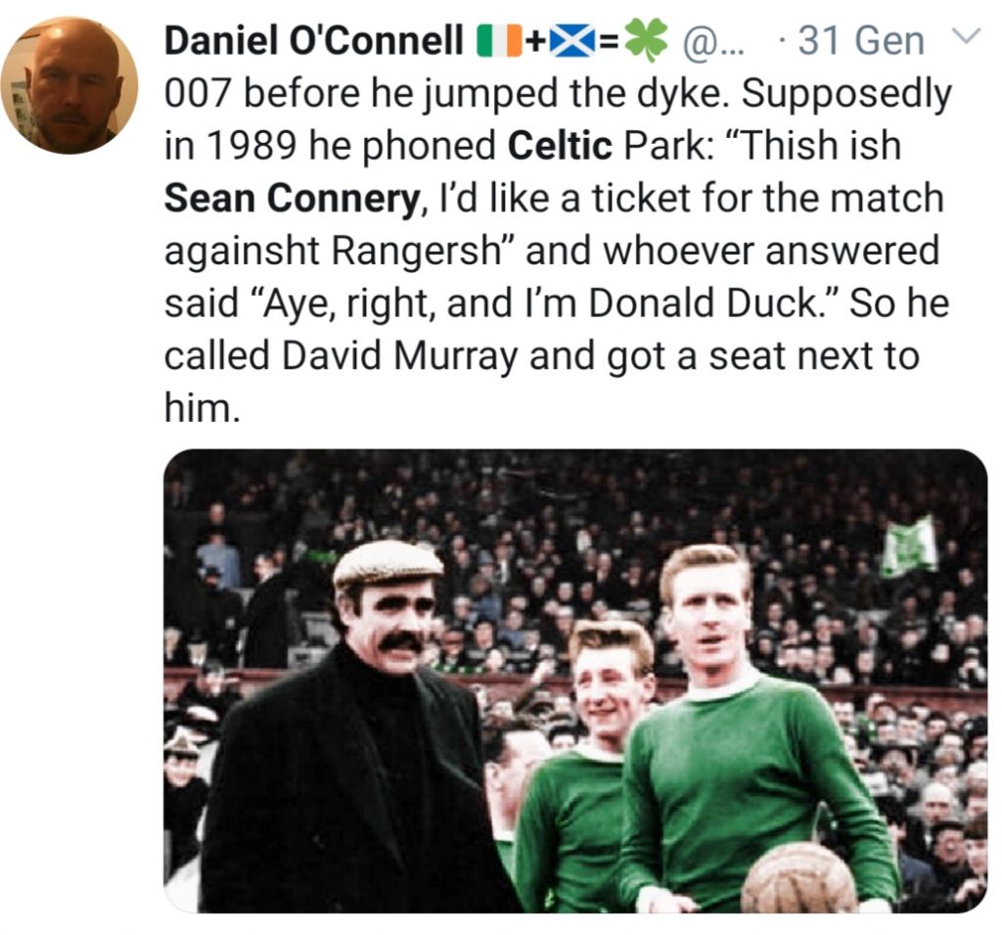This screenshot has height=935, width=1002.
Task: Click the bold 'Sean Connery' keyword
Action: (292, 199)
